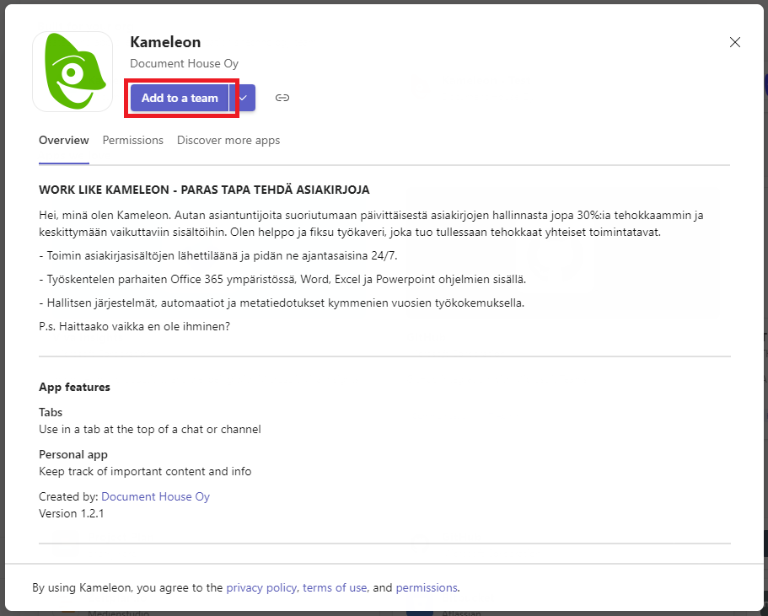Click Document House Oy publisher name under title

184,64
